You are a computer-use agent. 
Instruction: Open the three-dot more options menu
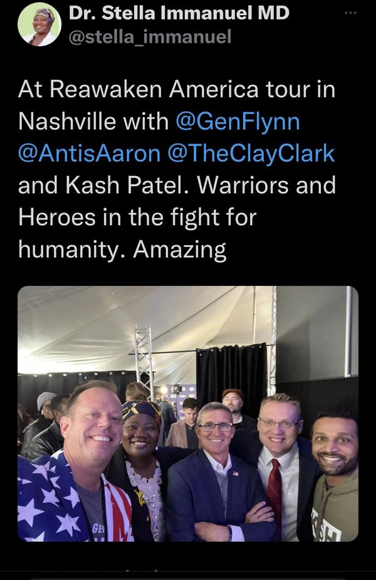350,13
